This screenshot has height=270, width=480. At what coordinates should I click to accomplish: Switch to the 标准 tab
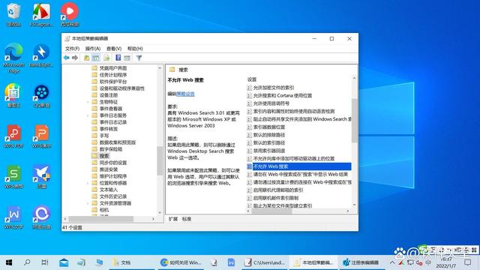click(x=187, y=219)
